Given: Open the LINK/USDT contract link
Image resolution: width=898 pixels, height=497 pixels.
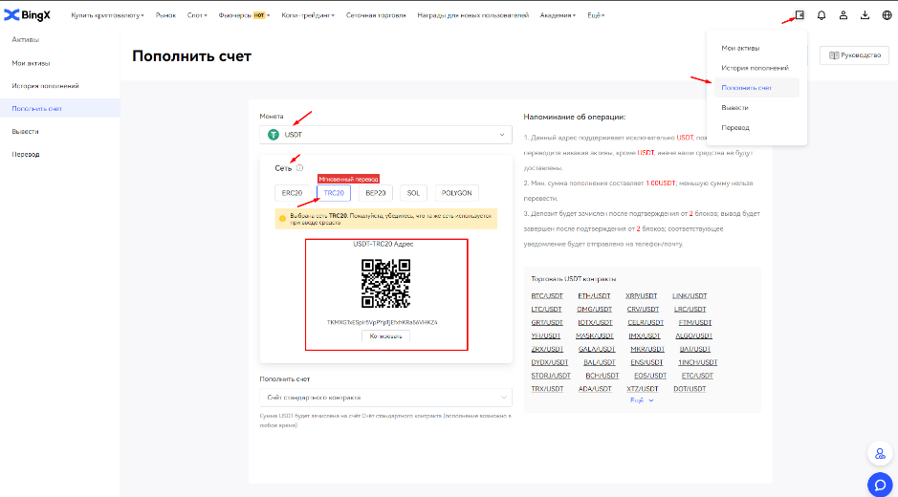Looking at the screenshot, I should pyautogui.click(x=690, y=296).
